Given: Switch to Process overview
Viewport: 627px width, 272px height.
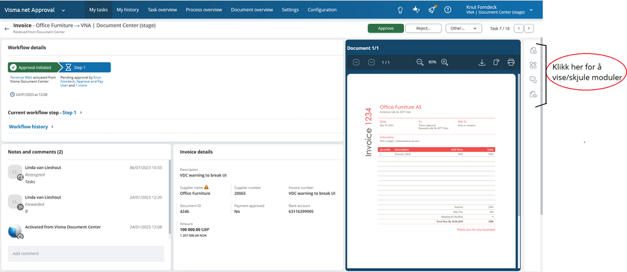Looking at the screenshot, I should 204,9.
